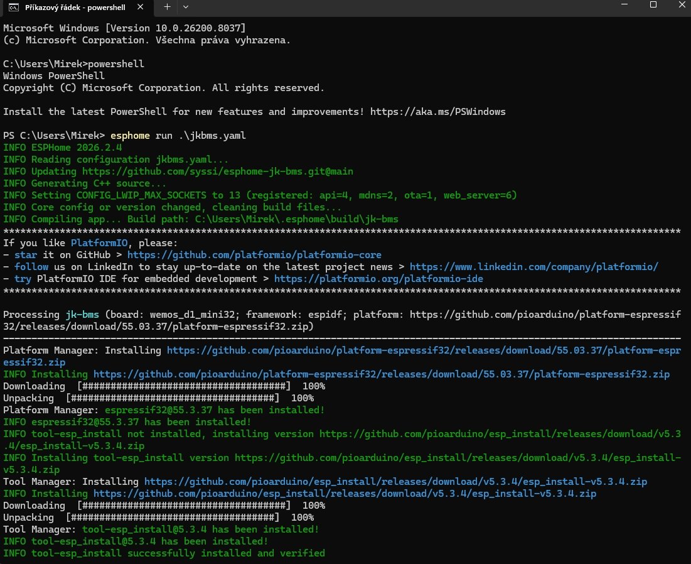Click the 'Microsoft Windows [Version 10.0.26200.8037]' line

click(x=124, y=28)
